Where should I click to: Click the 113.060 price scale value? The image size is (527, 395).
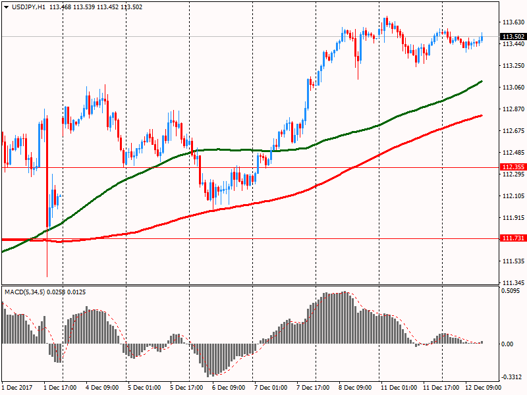[x=513, y=88]
